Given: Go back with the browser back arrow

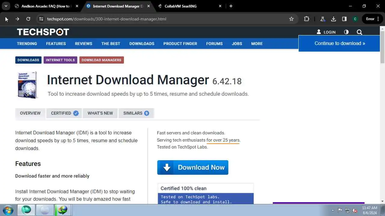Looking at the screenshot, I should point(7,19).
